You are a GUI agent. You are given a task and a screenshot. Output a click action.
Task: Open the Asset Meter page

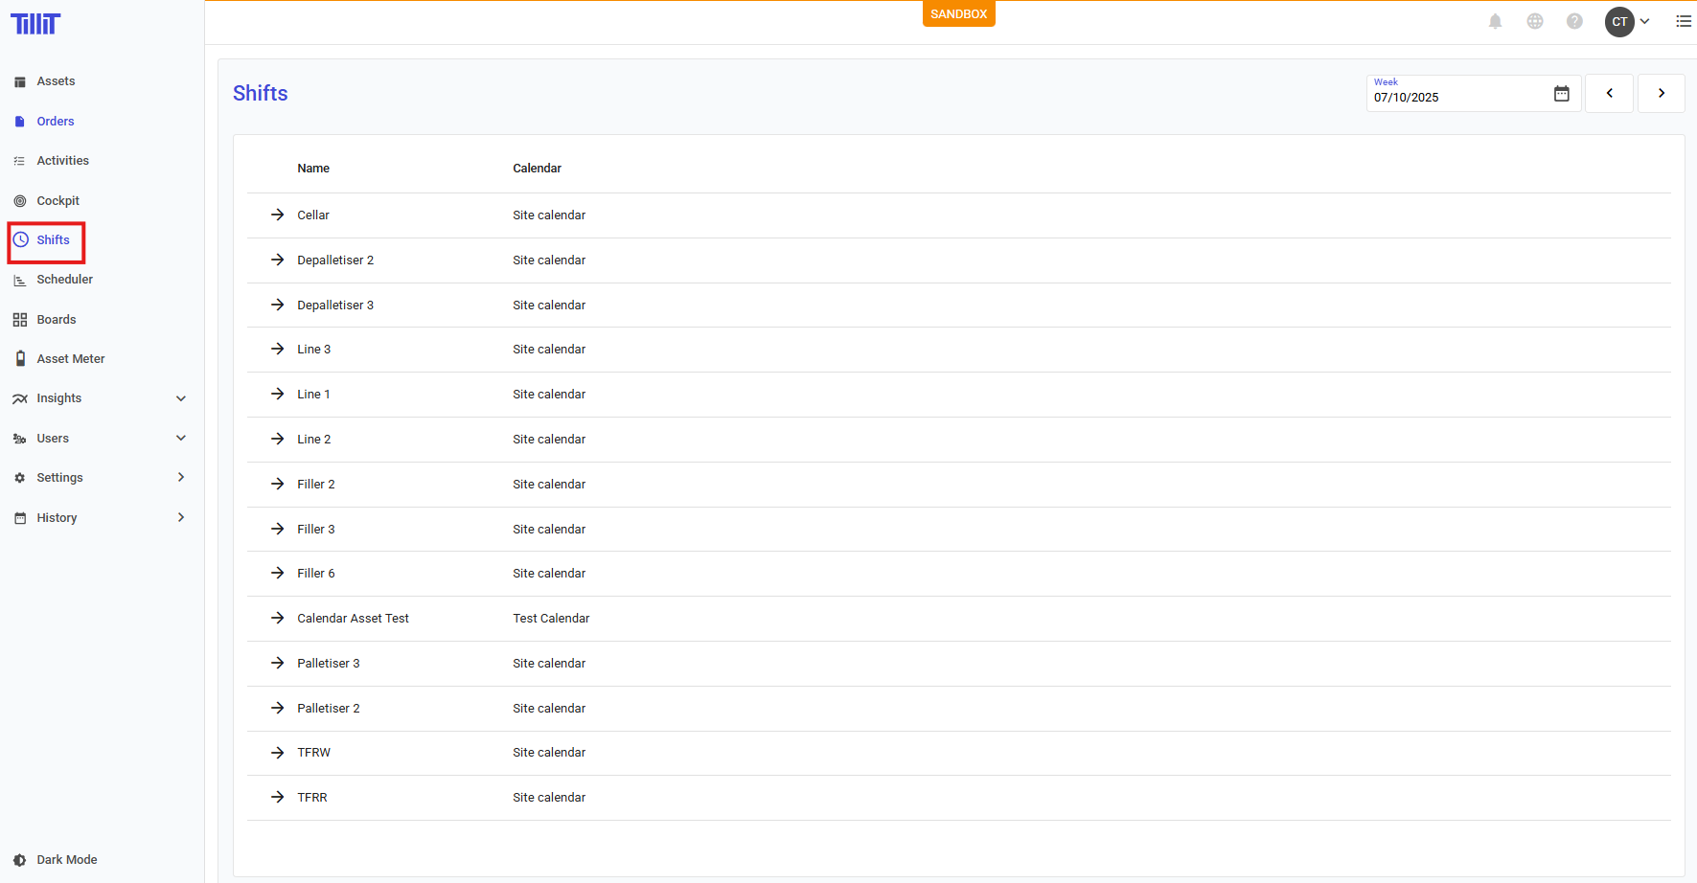point(70,359)
